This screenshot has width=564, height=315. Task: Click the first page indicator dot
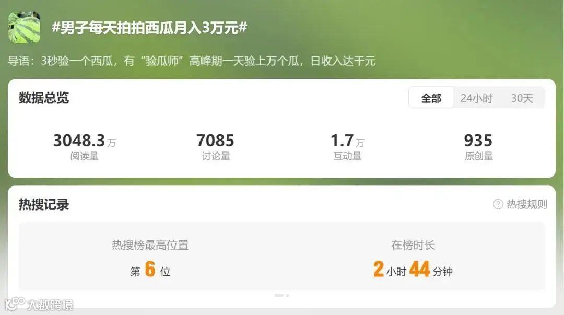[x=279, y=295]
